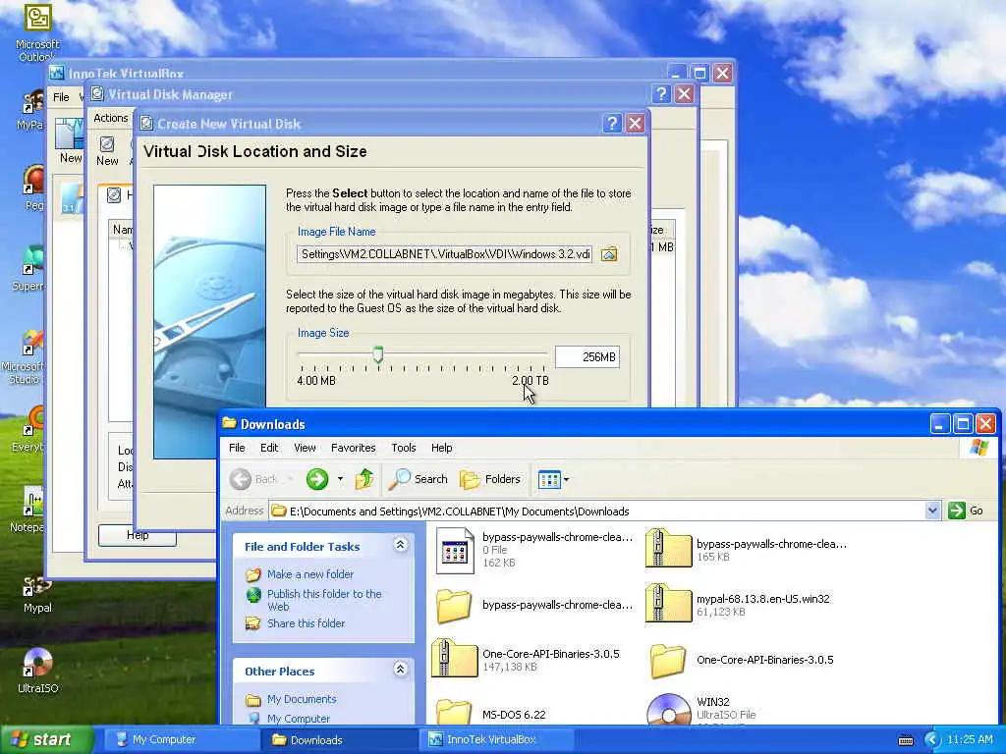Expand hidden tray icons arrow

931,740
